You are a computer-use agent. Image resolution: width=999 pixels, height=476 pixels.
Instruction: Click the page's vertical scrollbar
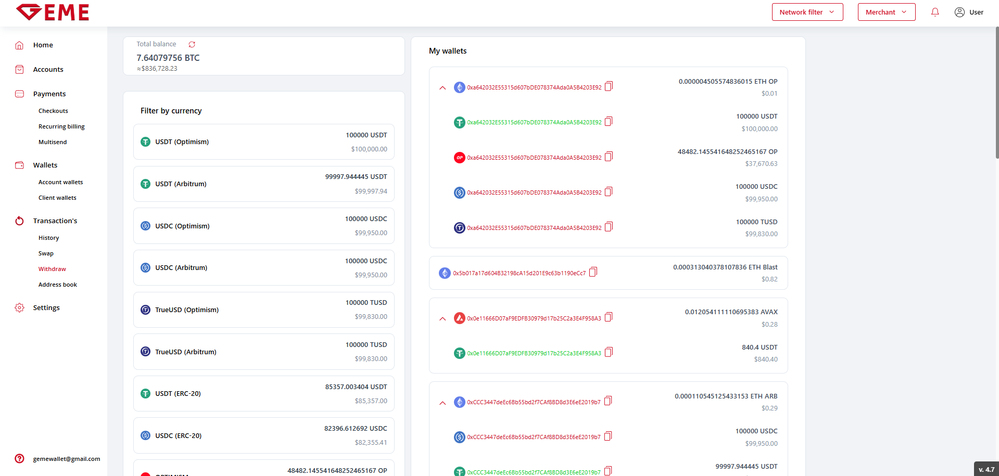coord(996,94)
